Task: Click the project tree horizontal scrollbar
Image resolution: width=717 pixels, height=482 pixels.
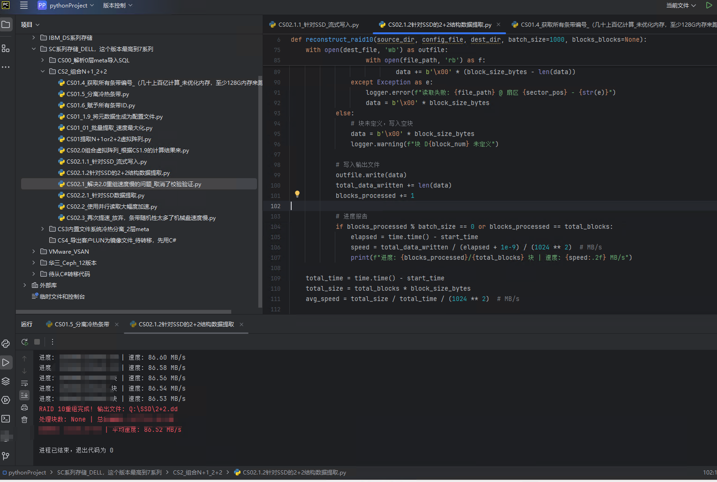Action: tap(124, 311)
